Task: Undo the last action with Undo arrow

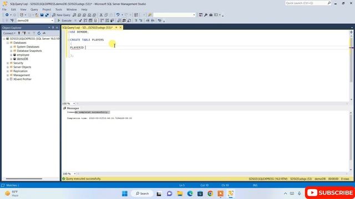Action: pos(118,15)
